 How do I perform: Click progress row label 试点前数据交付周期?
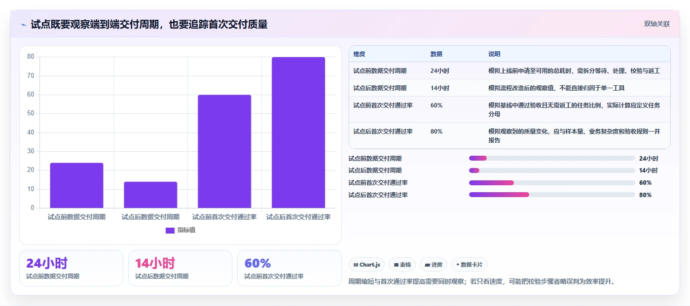375,159
